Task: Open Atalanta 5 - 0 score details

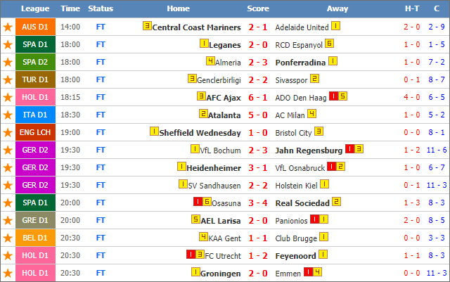Action: [258, 115]
